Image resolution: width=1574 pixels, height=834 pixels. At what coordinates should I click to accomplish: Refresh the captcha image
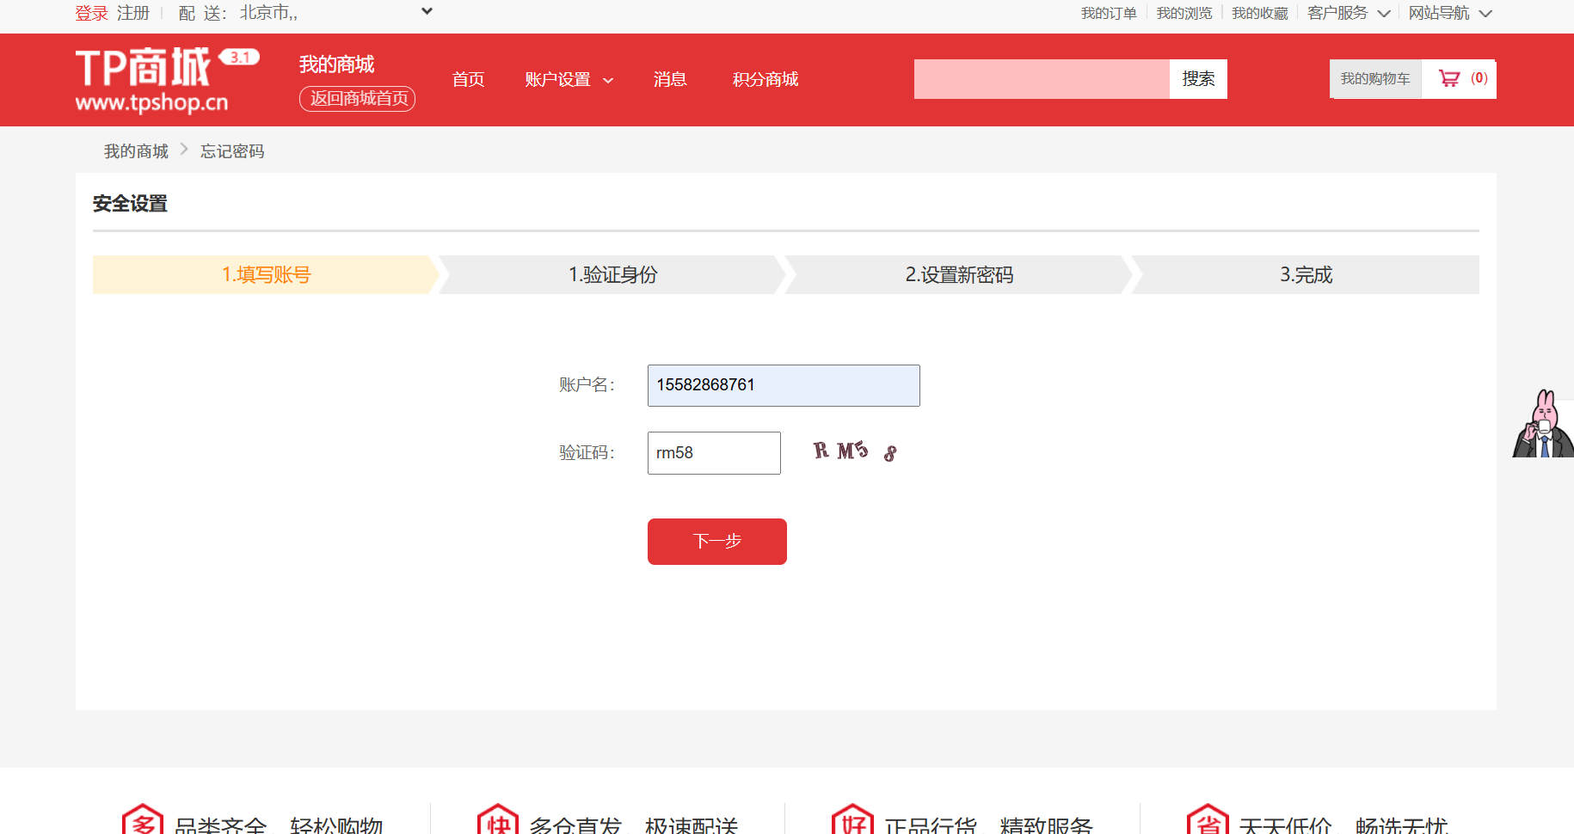coord(854,451)
